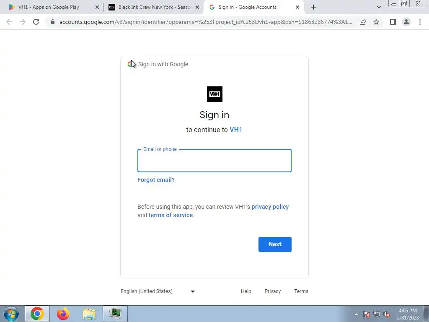Show hidden system tray icons
The height and width of the screenshot is (322, 429).
(356, 314)
